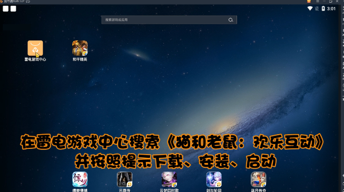Open the emulator hamburger menu
The image size is (344, 192).
coord(318,1)
